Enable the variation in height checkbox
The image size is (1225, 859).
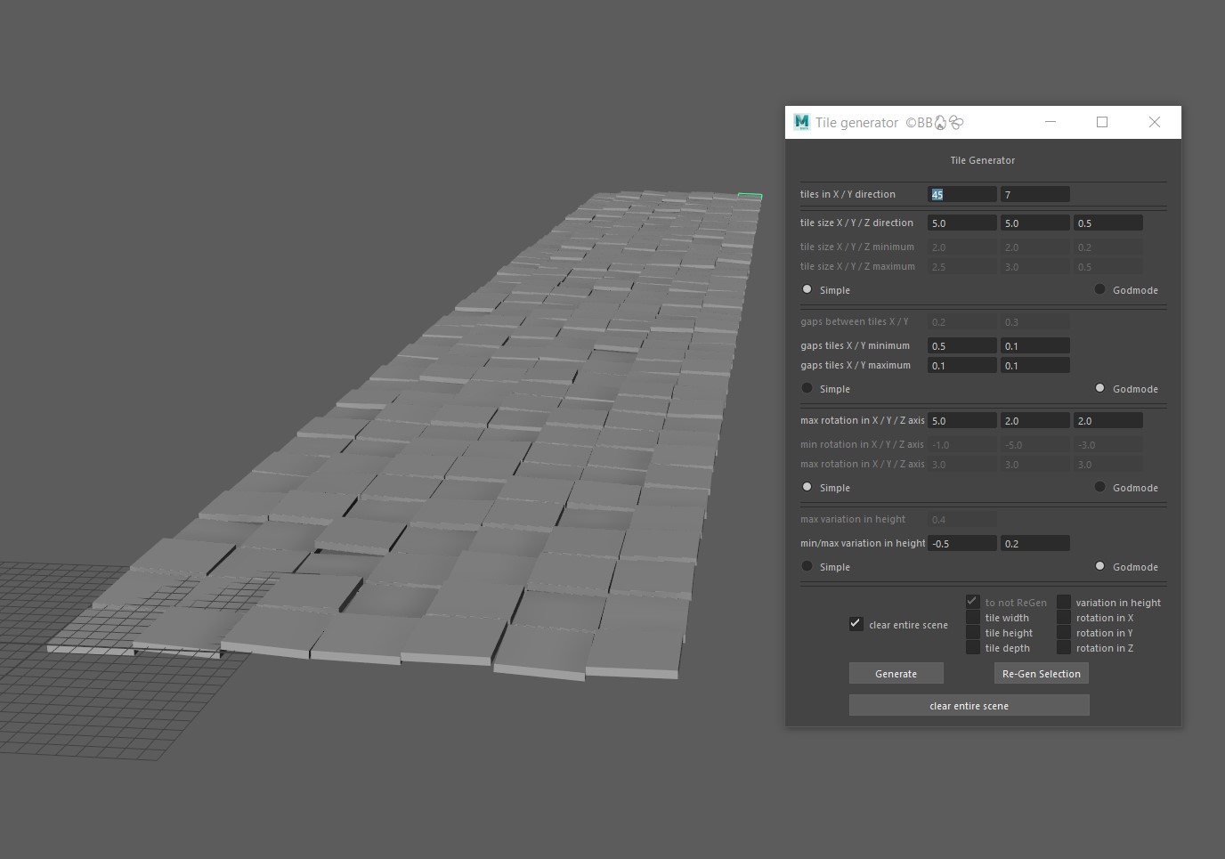point(1064,602)
